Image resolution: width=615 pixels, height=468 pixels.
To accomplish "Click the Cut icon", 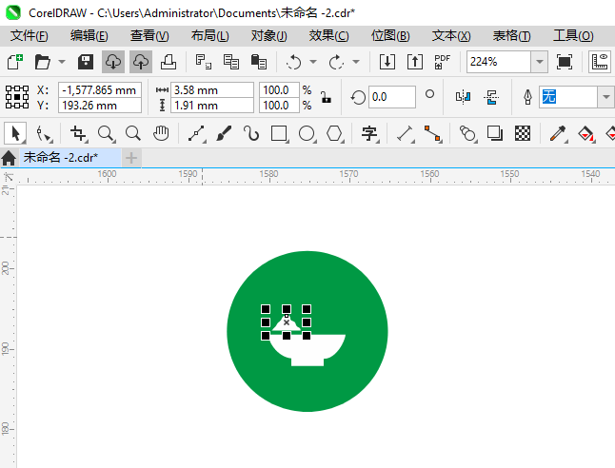I will click(x=203, y=62).
